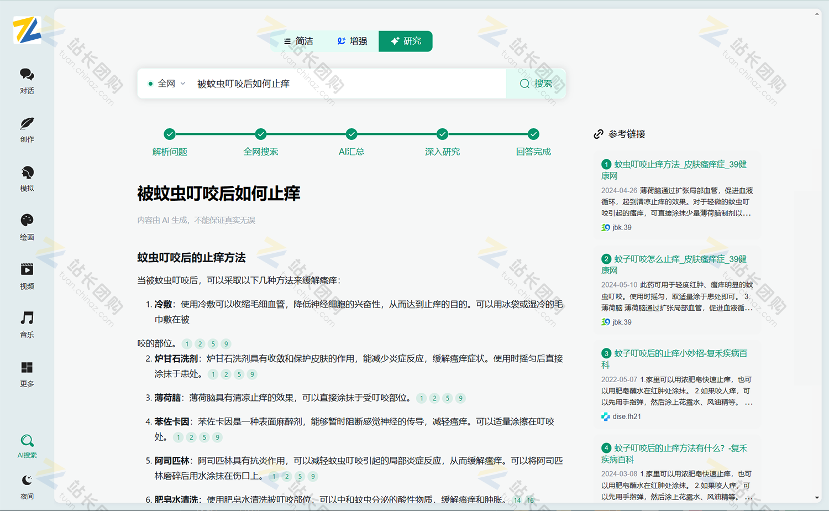Click the 解析问题 progress step
The image size is (829, 511).
[x=170, y=143]
